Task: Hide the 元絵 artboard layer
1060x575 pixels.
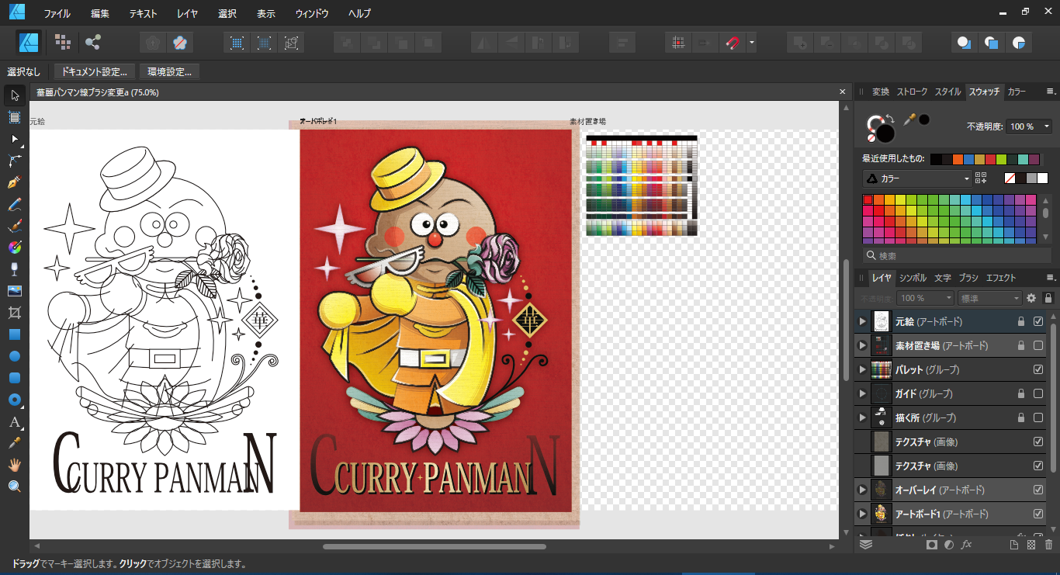Action: point(1038,321)
